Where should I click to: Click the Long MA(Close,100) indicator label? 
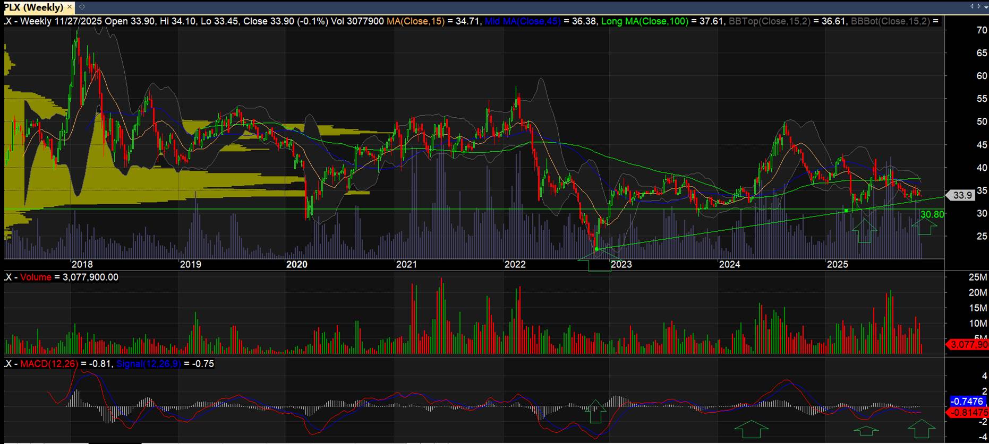coord(644,21)
